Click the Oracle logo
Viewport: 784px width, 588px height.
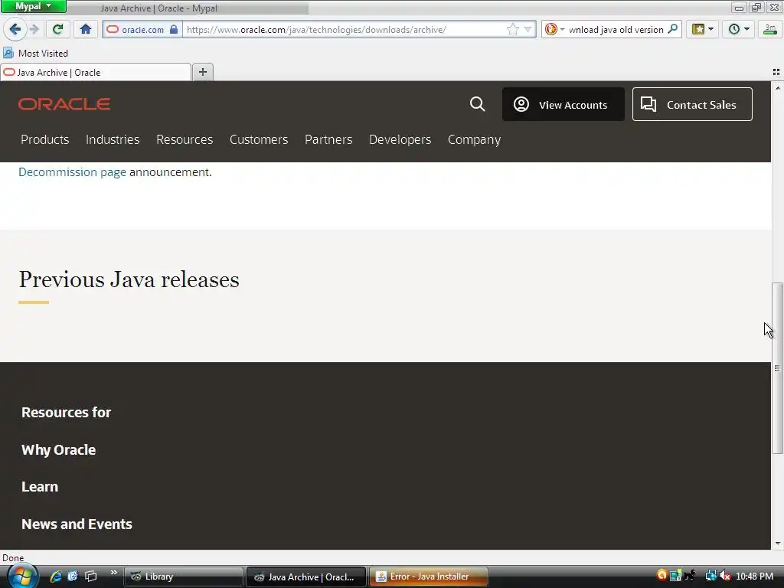coord(64,104)
